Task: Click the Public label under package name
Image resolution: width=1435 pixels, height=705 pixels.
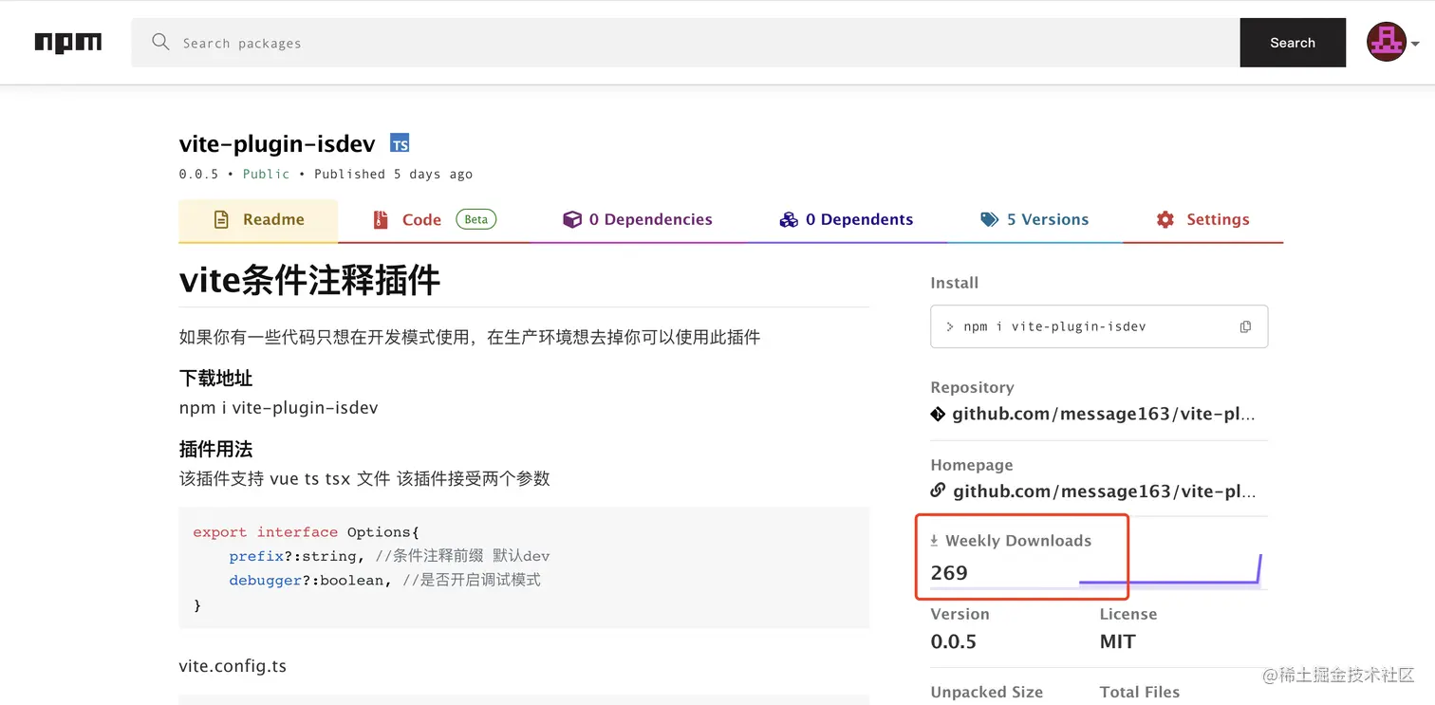Action: point(266,175)
